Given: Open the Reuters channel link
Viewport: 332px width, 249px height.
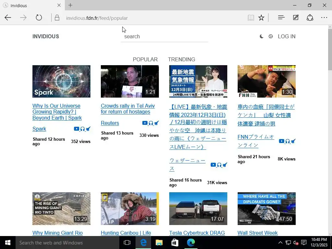Looking at the screenshot, I should pyautogui.click(x=110, y=123).
